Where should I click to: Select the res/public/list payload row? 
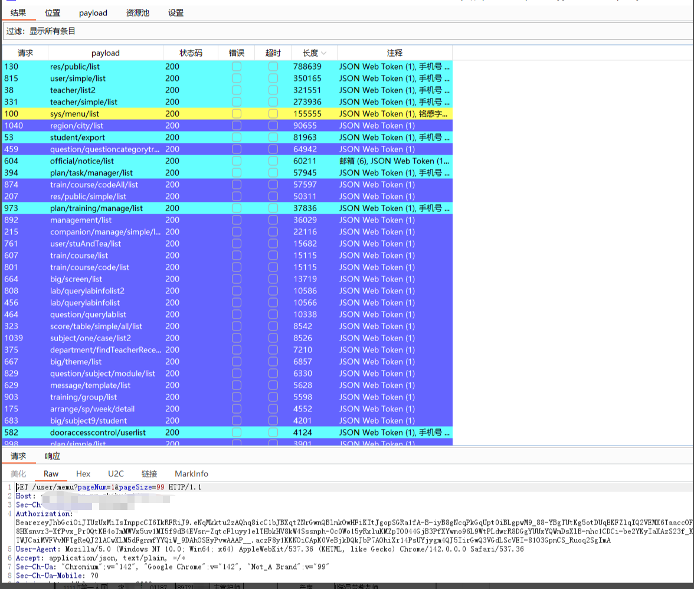(228, 66)
